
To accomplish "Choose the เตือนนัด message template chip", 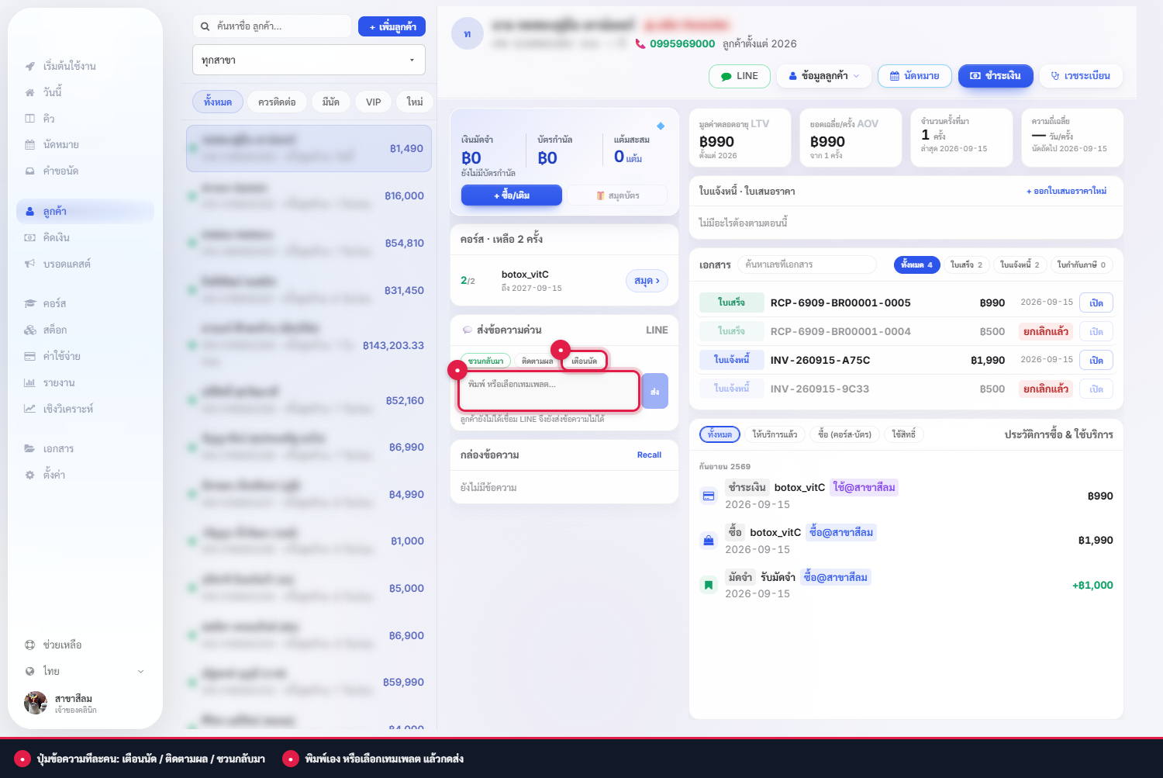I will [584, 361].
